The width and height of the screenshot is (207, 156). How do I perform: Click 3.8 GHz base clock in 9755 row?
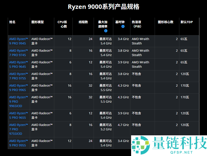click(123, 74)
